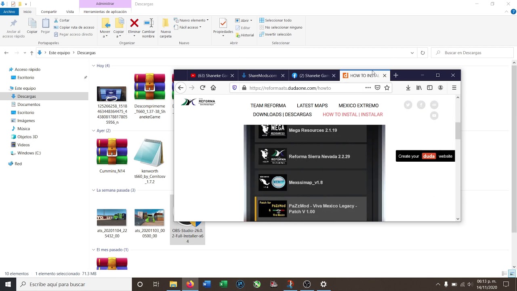Create a new folder with Nueva carpeta
The width and height of the screenshot is (517, 291).
[x=166, y=28]
